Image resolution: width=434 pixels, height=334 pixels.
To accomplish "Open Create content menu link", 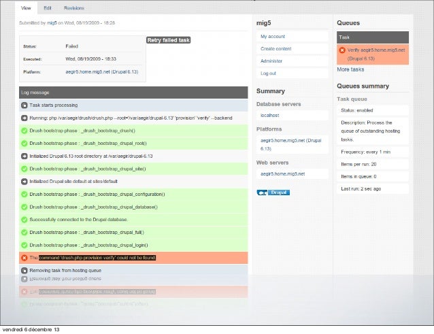I will (276, 49).
